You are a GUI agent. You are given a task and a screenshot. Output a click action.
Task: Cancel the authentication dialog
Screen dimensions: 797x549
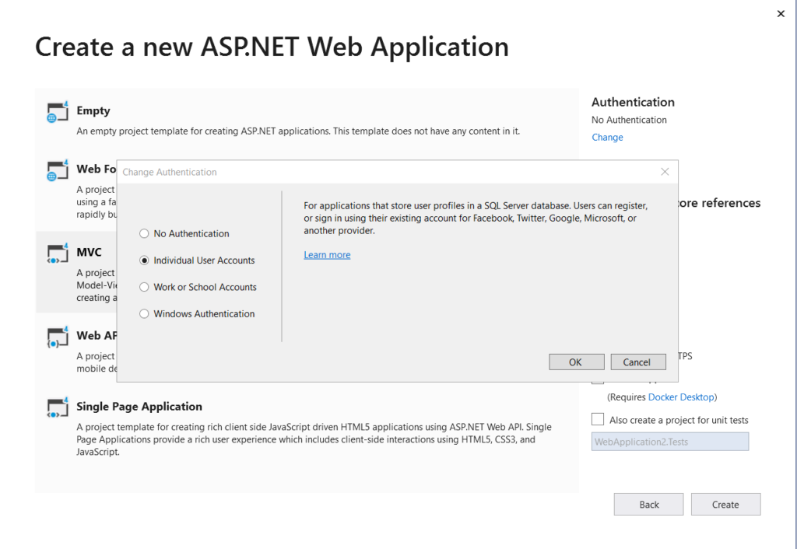click(x=637, y=362)
